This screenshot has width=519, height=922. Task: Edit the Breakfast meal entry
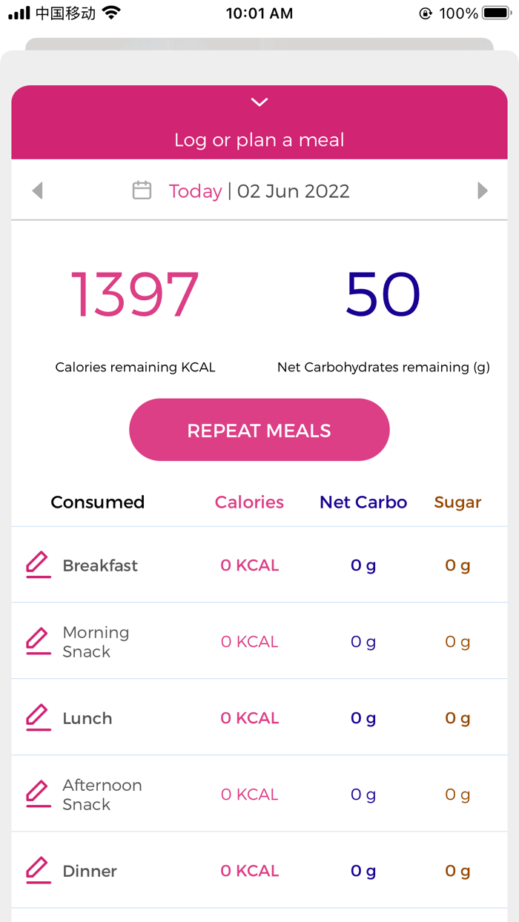[37, 565]
